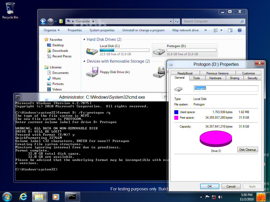Click the volume label field containing Protogon
This screenshot has height=202, width=270.
pyautogui.click(x=226, y=88)
